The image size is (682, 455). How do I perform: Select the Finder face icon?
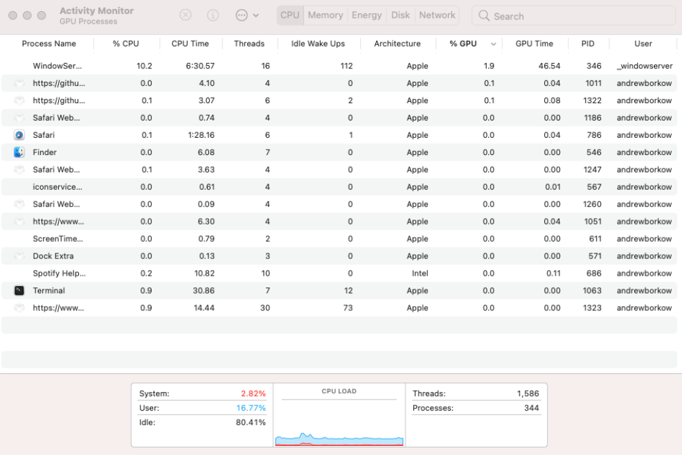(x=19, y=152)
